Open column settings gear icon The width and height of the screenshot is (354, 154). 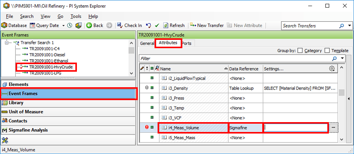pyautogui.click(x=332, y=69)
